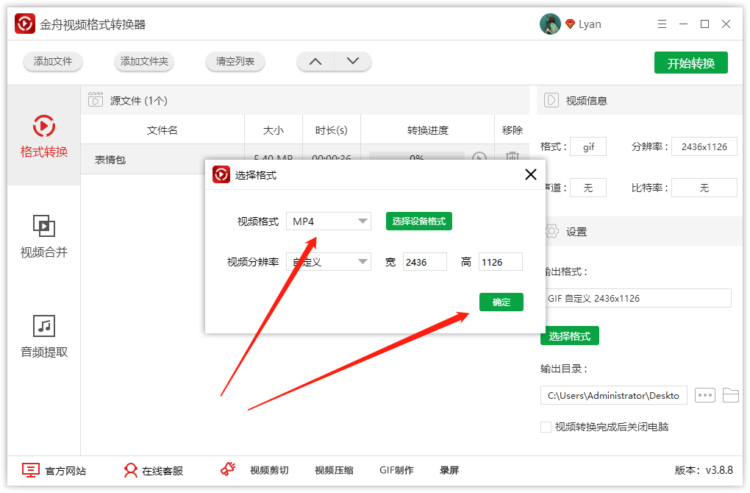Click the VIP diamond badge icon

click(570, 24)
